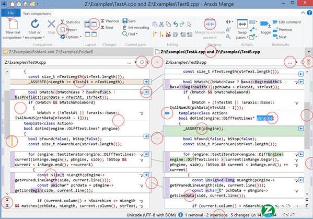
Task: Click the New text comparison icon
Action: click(x=14, y=24)
